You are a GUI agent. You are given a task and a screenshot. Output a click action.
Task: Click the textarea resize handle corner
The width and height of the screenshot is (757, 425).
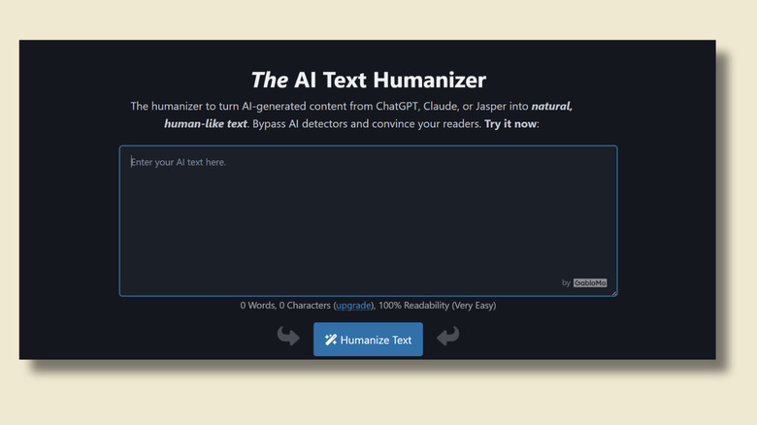click(613, 292)
